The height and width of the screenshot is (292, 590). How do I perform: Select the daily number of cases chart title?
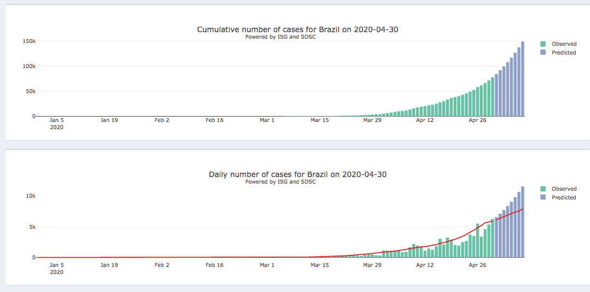pos(298,174)
